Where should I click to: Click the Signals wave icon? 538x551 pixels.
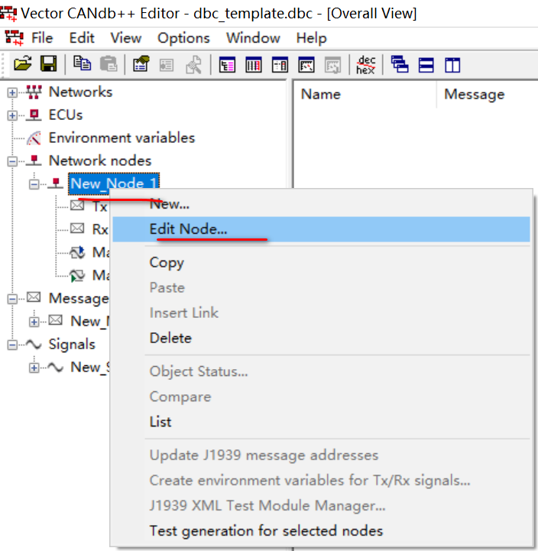(34, 345)
